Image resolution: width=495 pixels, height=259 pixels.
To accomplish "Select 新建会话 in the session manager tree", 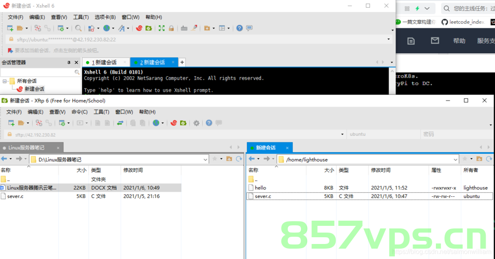I will [x=34, y=89].
